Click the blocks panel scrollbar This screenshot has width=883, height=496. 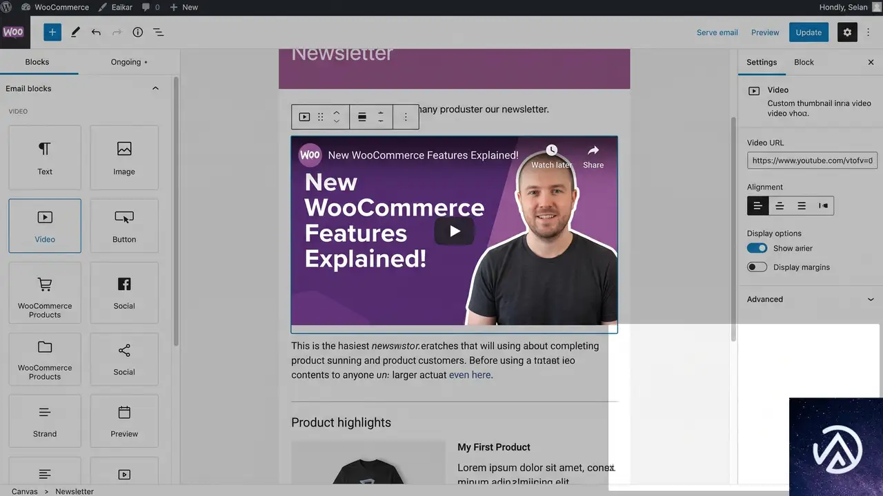[x=176, y=210]
